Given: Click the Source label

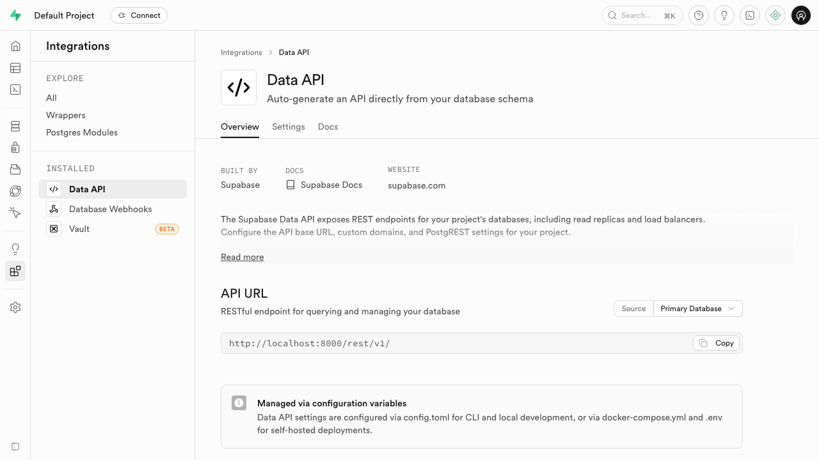Looking at the screenshot, I should tap(633, 309).
